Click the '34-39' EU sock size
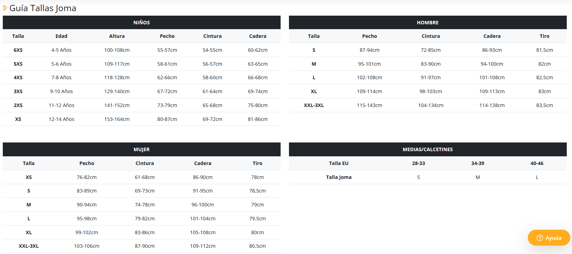572x254 pixels. [x=477, y=163]
